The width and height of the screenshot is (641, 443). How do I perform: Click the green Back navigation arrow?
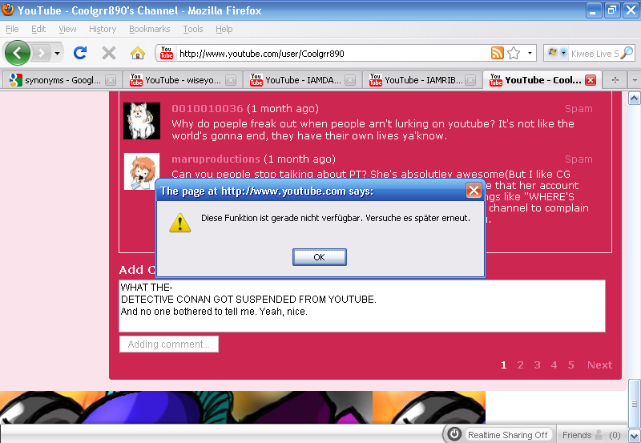(x=17, y=53)
